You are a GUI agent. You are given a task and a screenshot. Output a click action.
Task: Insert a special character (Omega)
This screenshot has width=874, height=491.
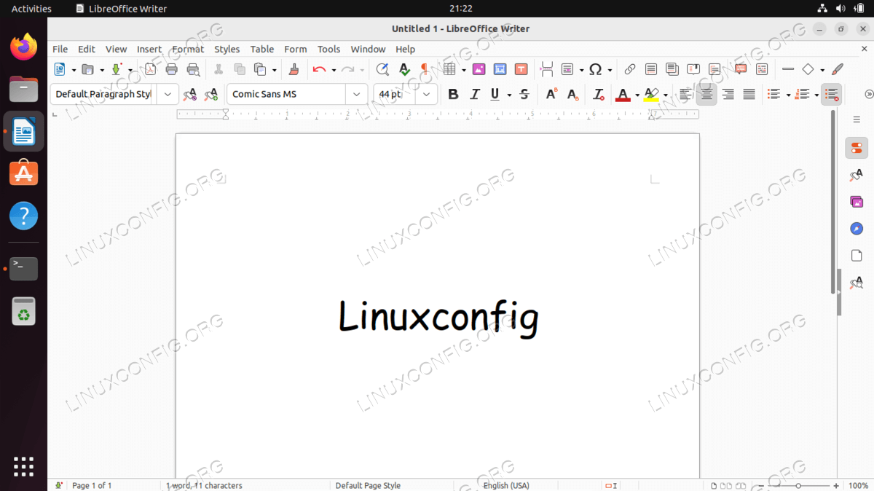tap(595, 69)
